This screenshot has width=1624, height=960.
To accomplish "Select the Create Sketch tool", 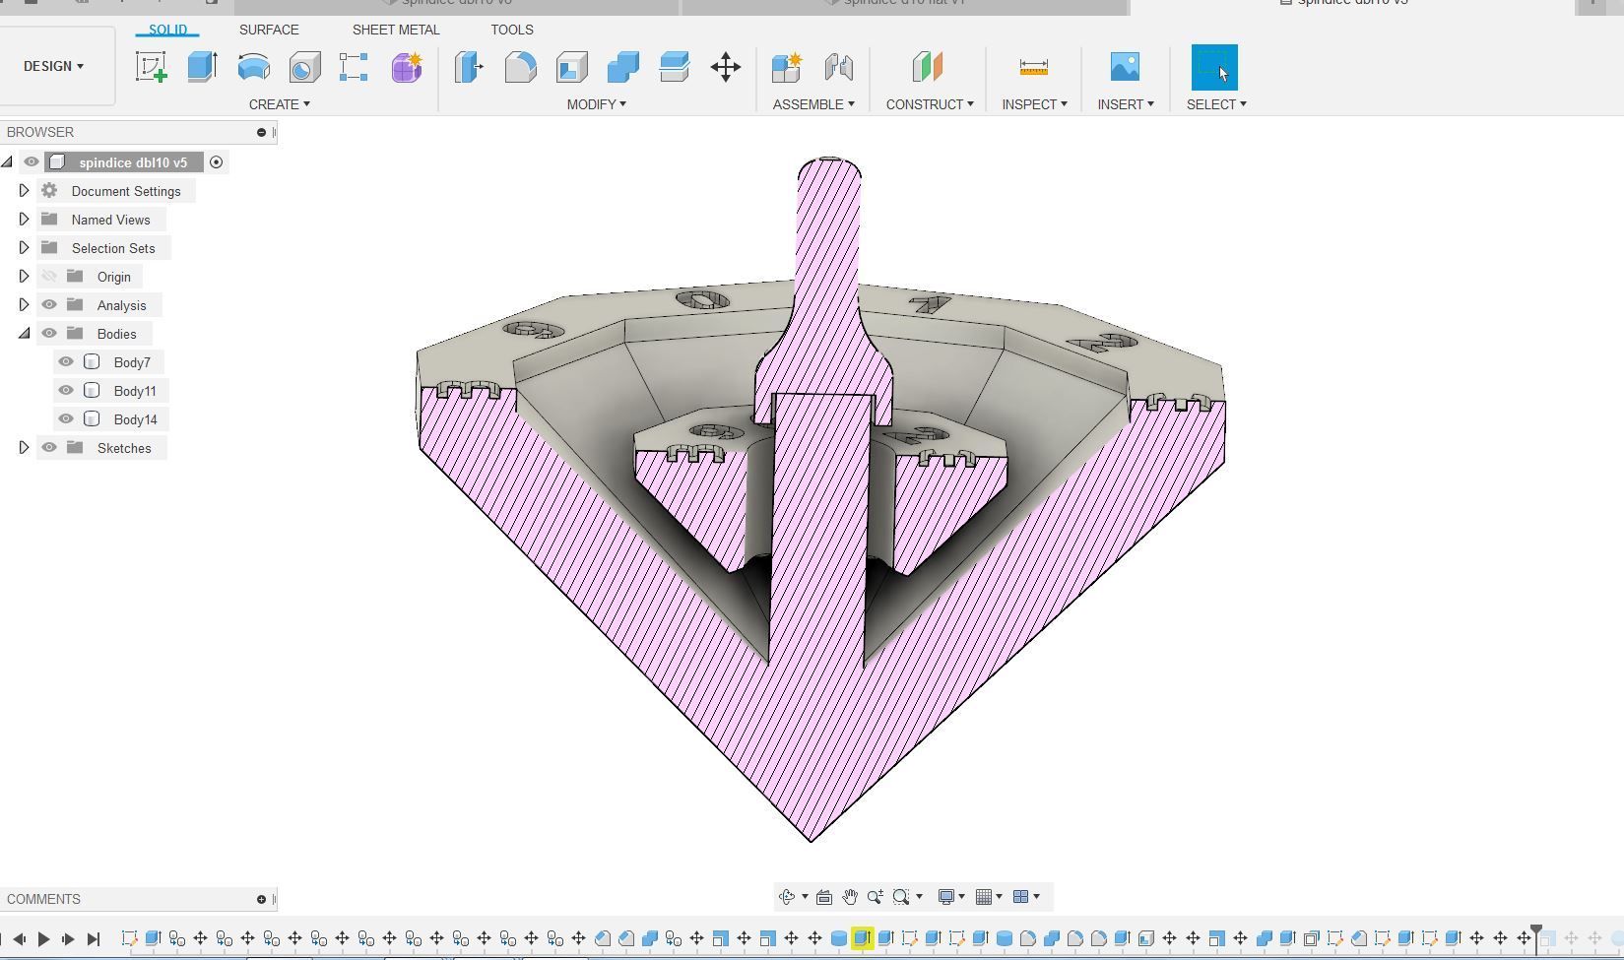I will tap(152, 67).
